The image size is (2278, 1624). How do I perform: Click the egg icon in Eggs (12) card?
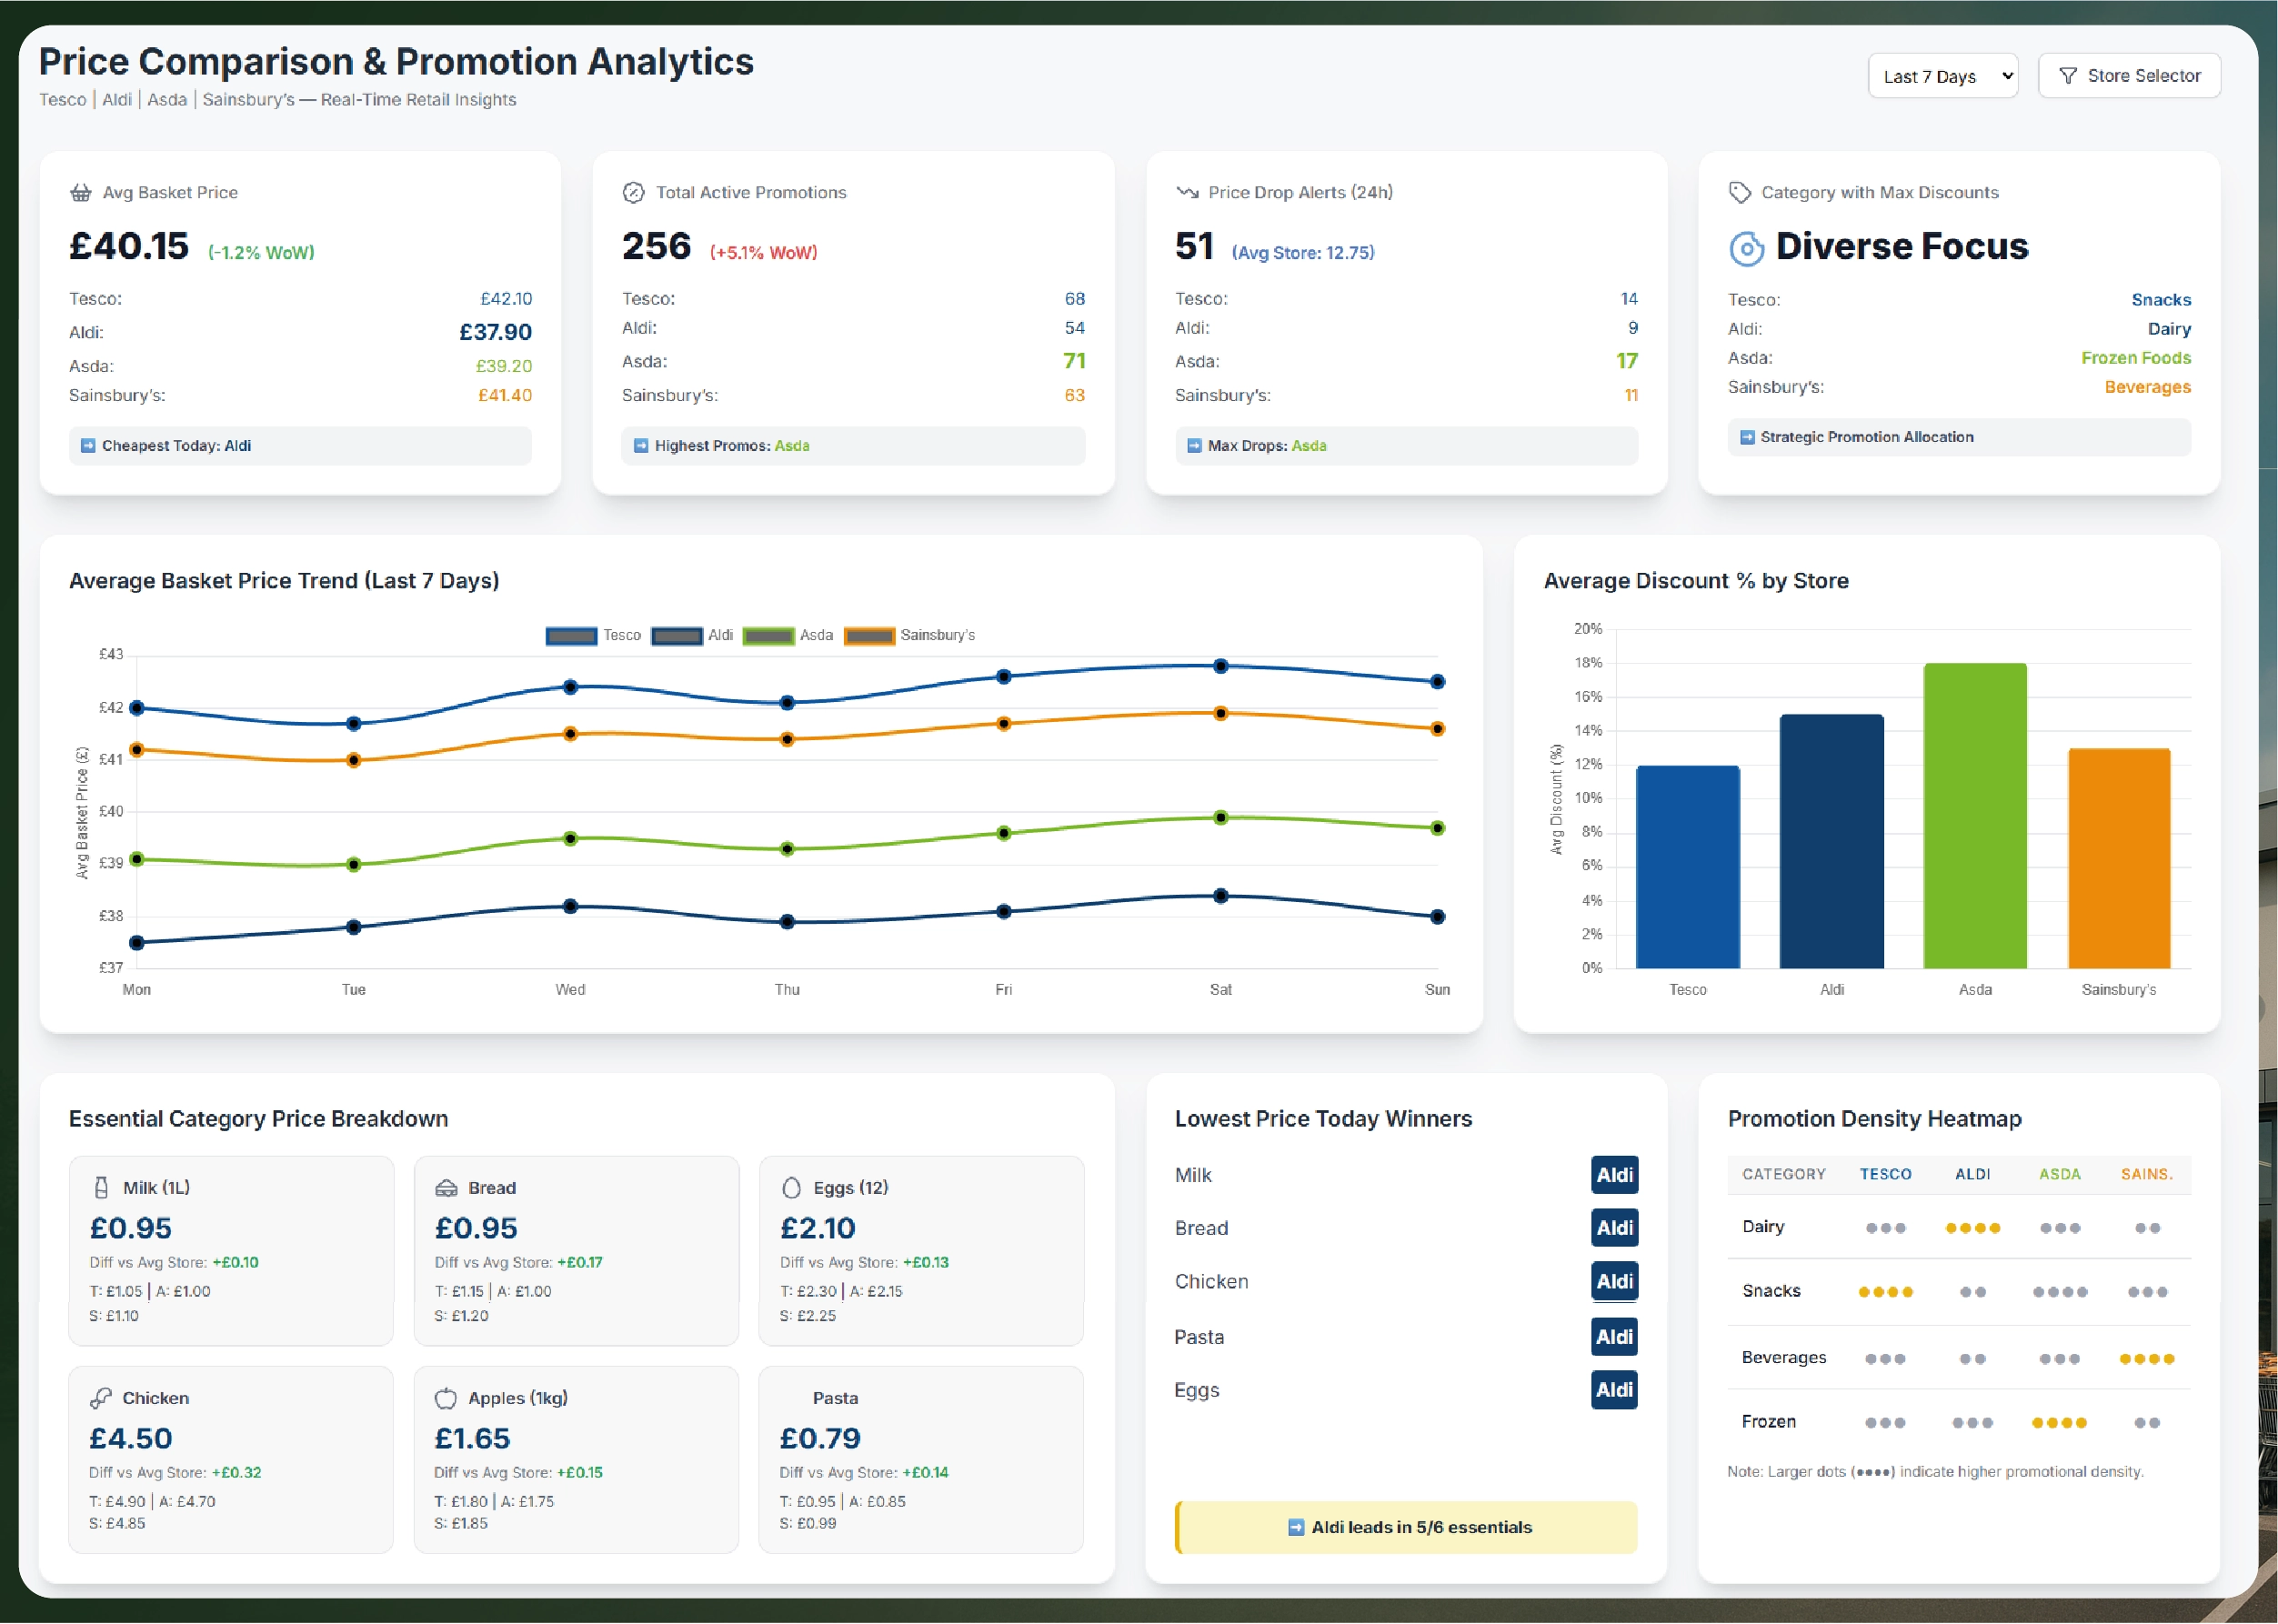point(791,1187)
